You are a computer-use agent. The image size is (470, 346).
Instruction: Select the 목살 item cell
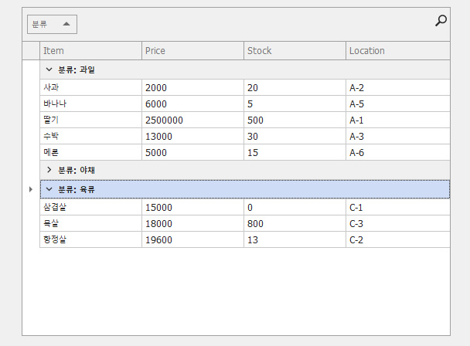pos(90,223)
